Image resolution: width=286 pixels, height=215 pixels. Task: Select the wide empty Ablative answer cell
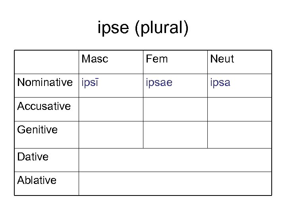tap(175, 184)
